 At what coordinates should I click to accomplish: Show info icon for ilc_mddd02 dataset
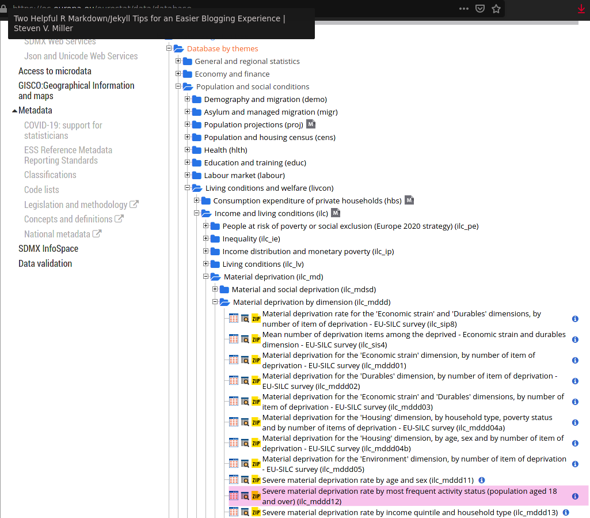[x=575, y=381]
